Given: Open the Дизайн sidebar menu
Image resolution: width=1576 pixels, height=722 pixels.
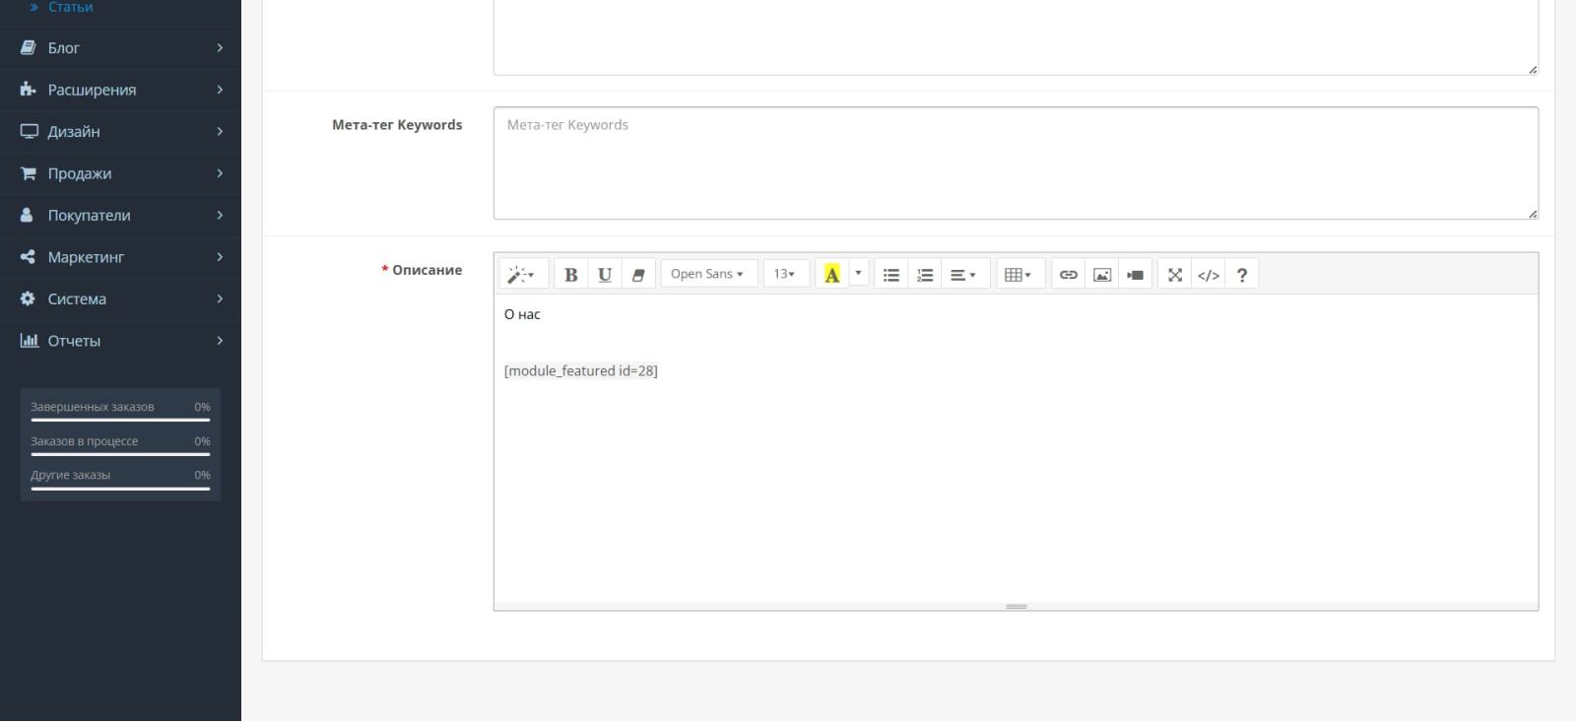Looking at the screenshot, I should pos(120,131).
